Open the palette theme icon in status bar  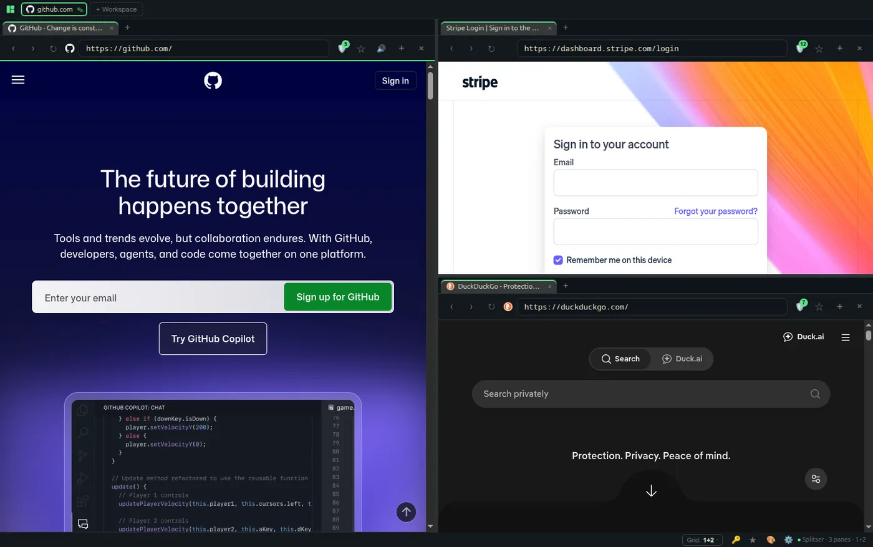[x=771, y=540]
